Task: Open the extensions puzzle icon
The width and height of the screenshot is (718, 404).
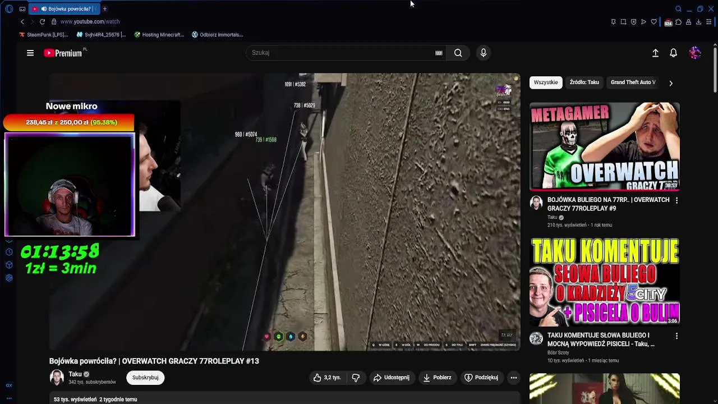Action: 678,22
